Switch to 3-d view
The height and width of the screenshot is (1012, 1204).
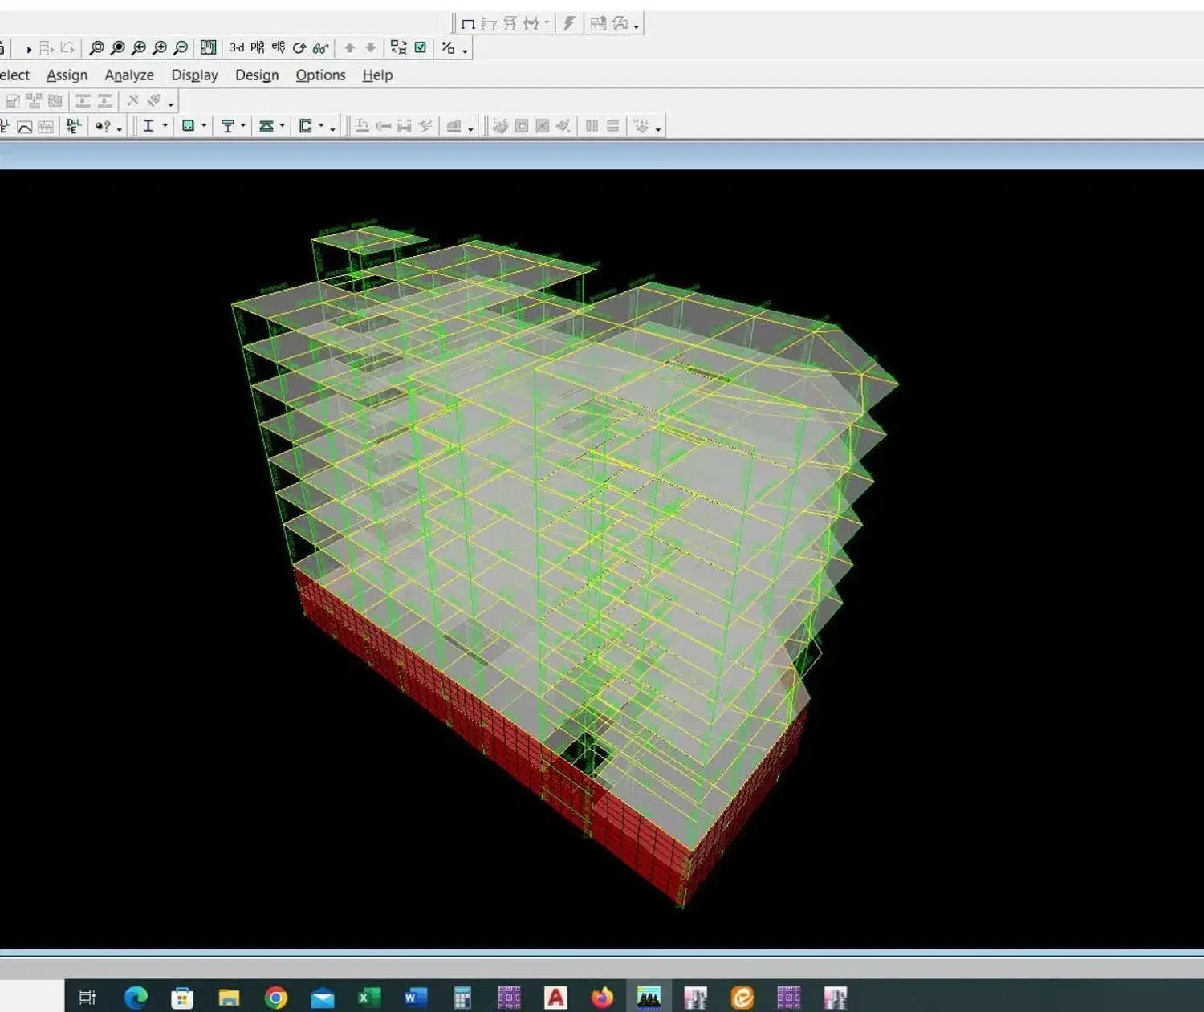[237, 48]
